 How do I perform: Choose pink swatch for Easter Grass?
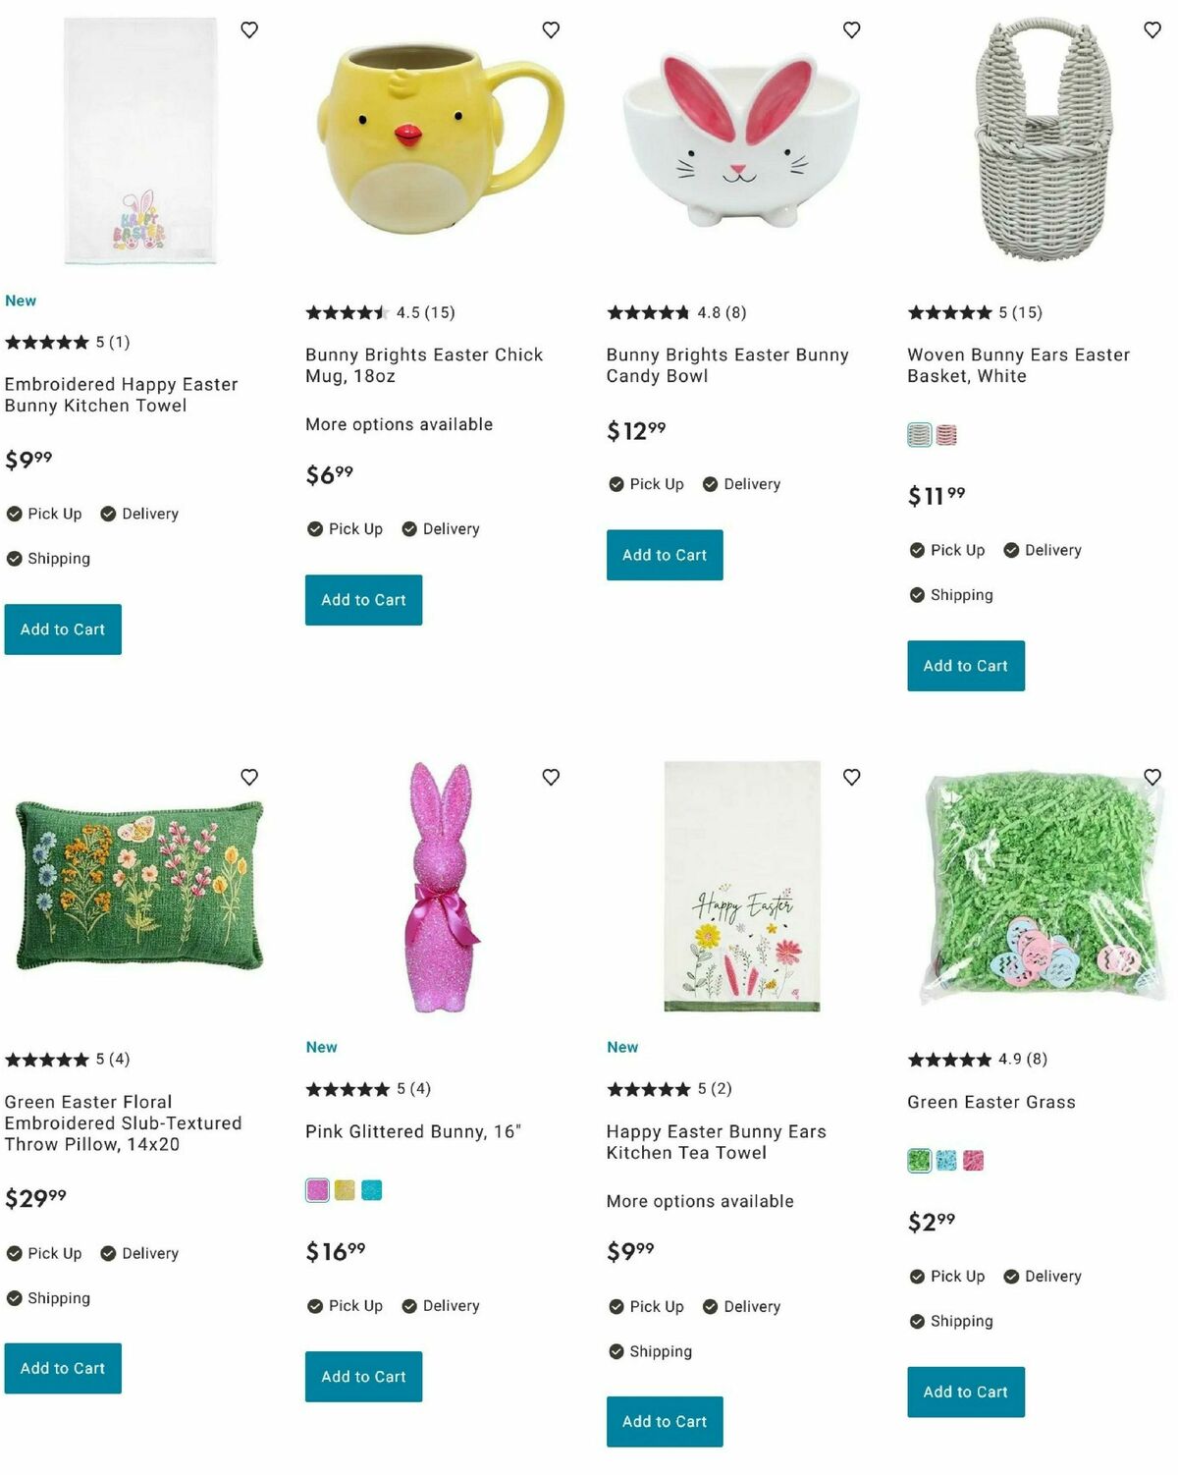point(973,1161)
